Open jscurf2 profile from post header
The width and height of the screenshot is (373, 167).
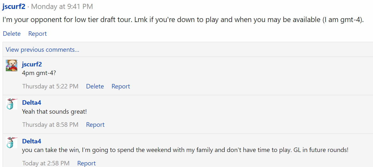click(13, 6)
